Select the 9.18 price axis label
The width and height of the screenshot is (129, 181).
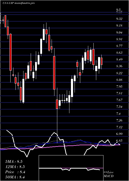(119, 26)
